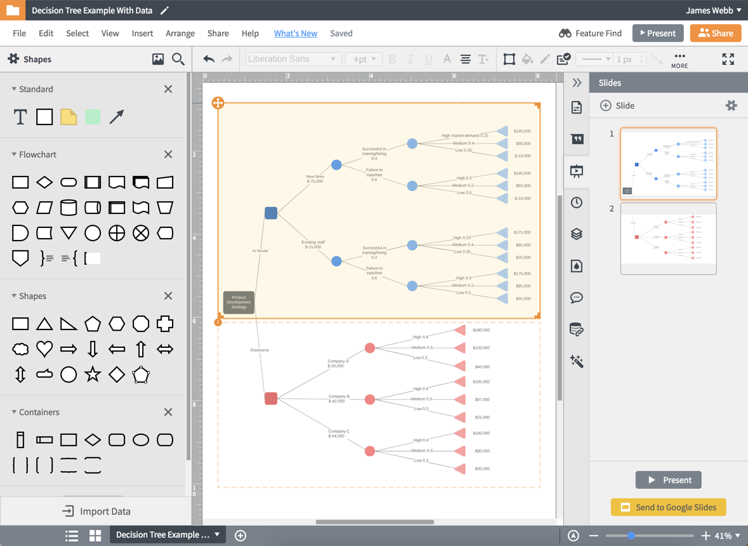
Task: Click the Undo arrow
Action: pos(209,58)
